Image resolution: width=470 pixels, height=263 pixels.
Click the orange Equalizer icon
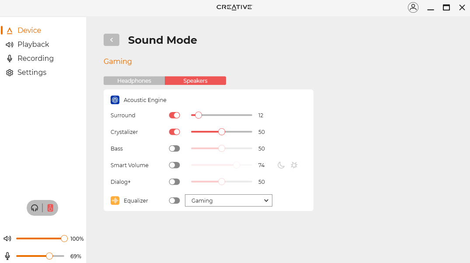pyautogui.click(x=115, y=200)
